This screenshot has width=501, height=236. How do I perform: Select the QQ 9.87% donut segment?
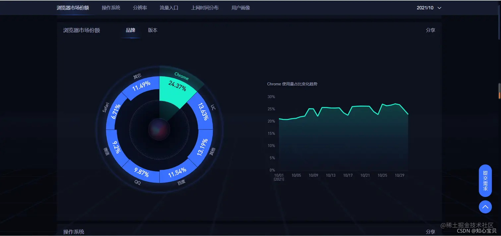pos(142,172)
